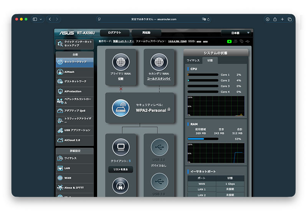Screen dimensions: 307x212
Task: Open the 日本語 language dropdown
Action: 236,33
